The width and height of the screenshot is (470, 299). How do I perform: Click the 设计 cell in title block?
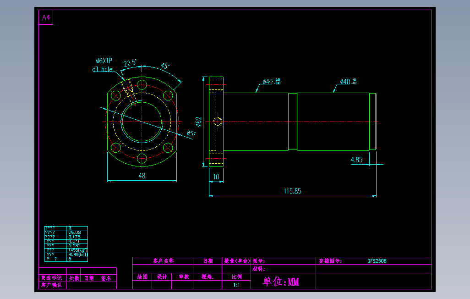162,277
